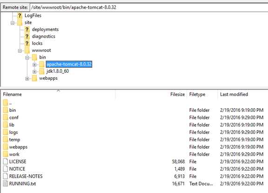Screen dimensions: 268x193
Task: Click the conf row last modified date
Action: point(241,117)
